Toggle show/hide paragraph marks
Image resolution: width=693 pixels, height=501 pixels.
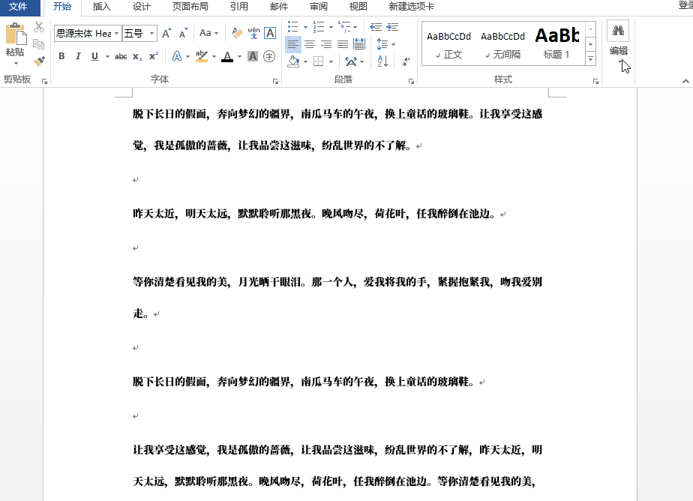click(406, 61)
